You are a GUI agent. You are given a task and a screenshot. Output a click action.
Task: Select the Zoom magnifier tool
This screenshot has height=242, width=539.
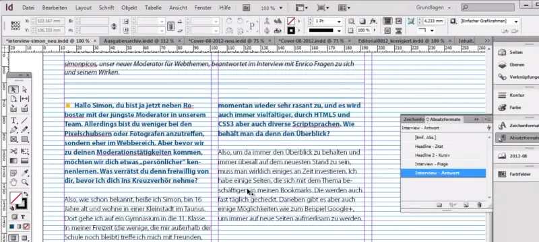pyautogui.click(x=25, y=182)
